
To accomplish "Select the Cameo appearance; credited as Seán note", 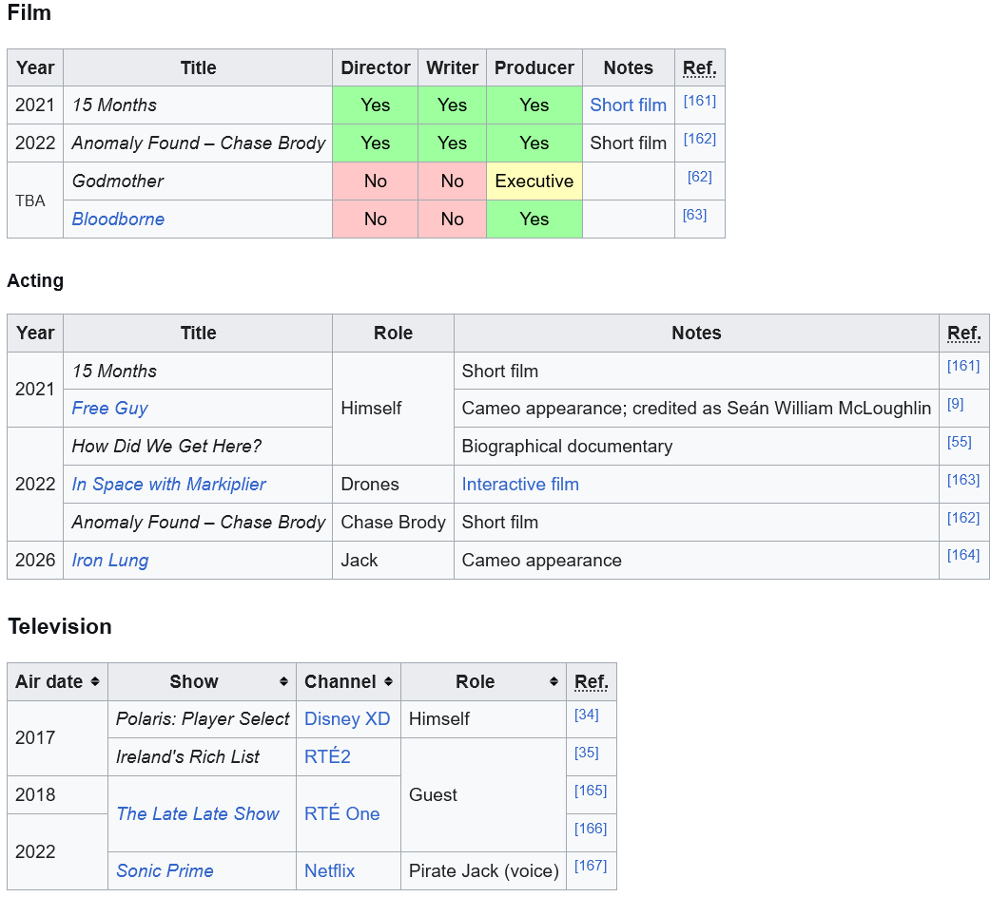I will [696, 409].
